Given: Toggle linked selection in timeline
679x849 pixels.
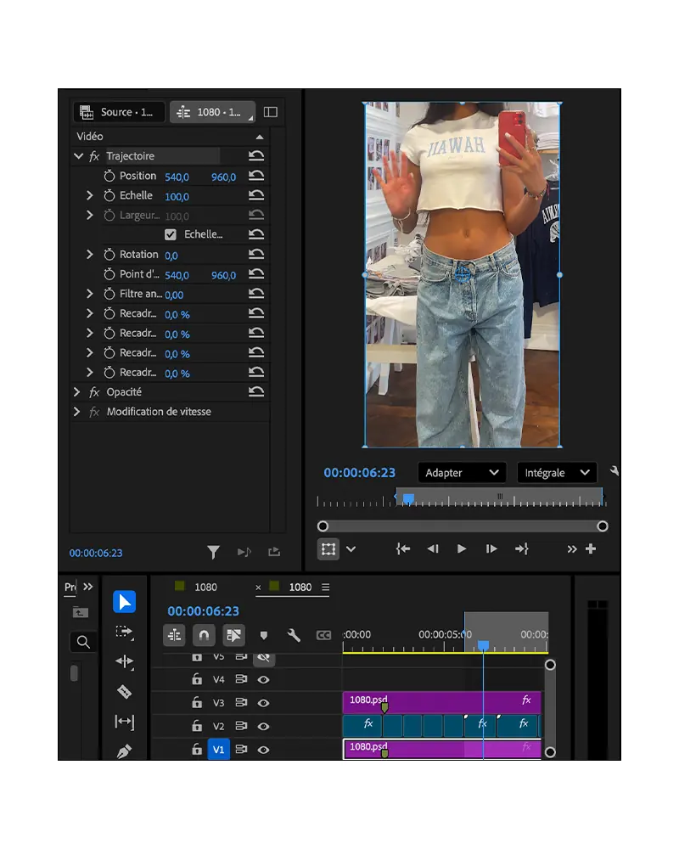Looking at the screenshot, I should 234,635.
